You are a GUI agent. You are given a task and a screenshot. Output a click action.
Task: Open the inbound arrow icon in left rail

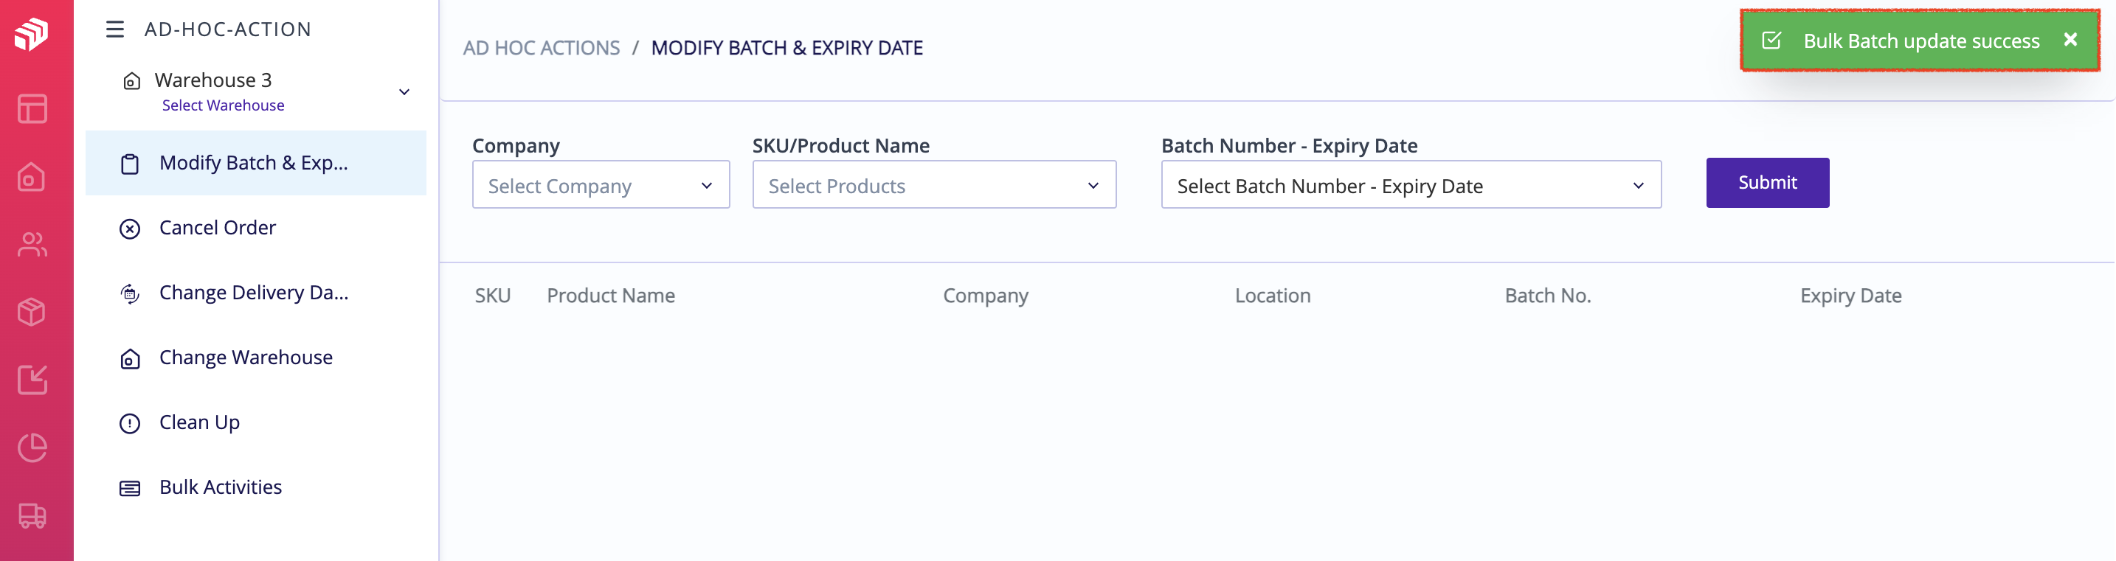[32, 380]
